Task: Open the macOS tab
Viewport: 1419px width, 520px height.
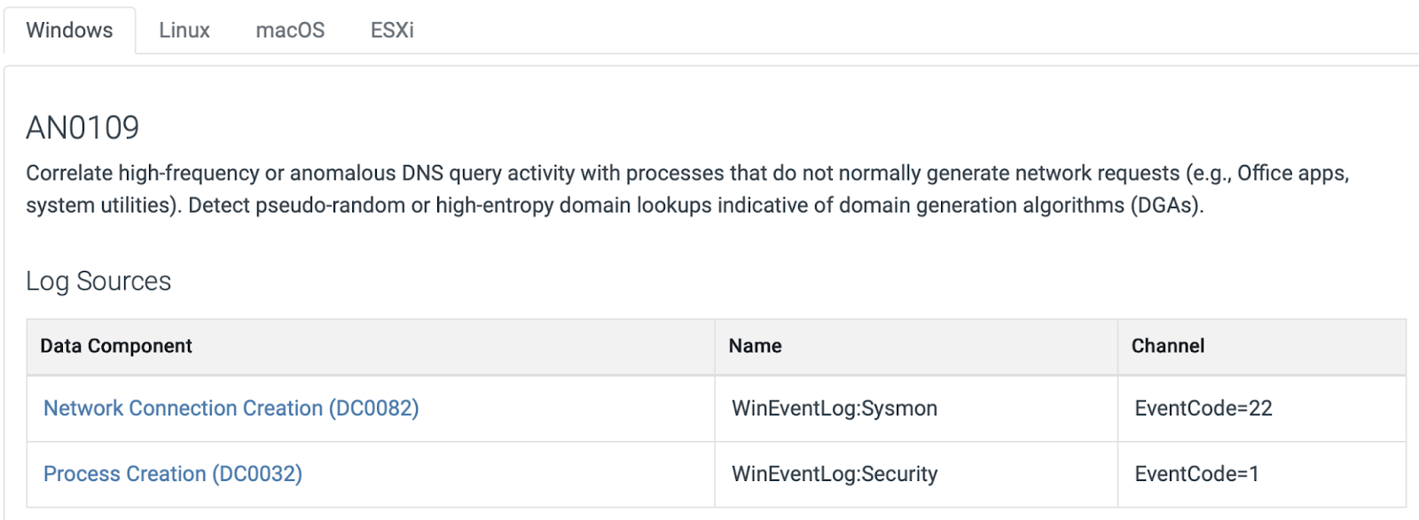Action: [290, 30]
